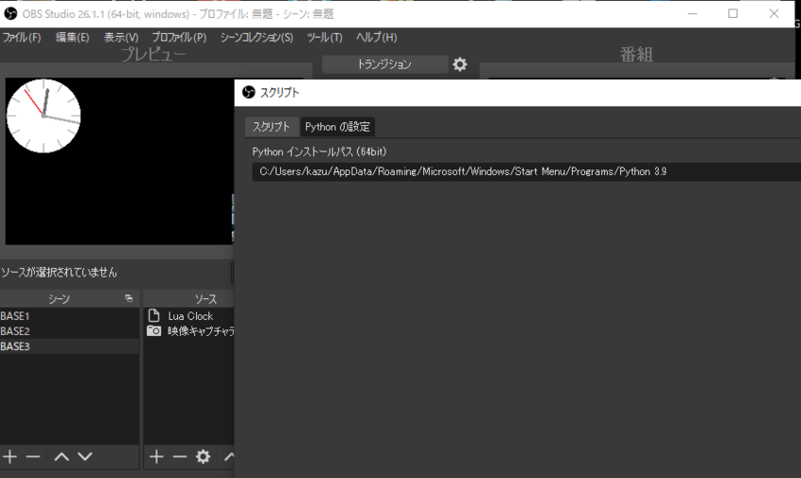This screenshot has width=801, height=478.
Task: Click the video capture camera icon
Action: [154, 330]
